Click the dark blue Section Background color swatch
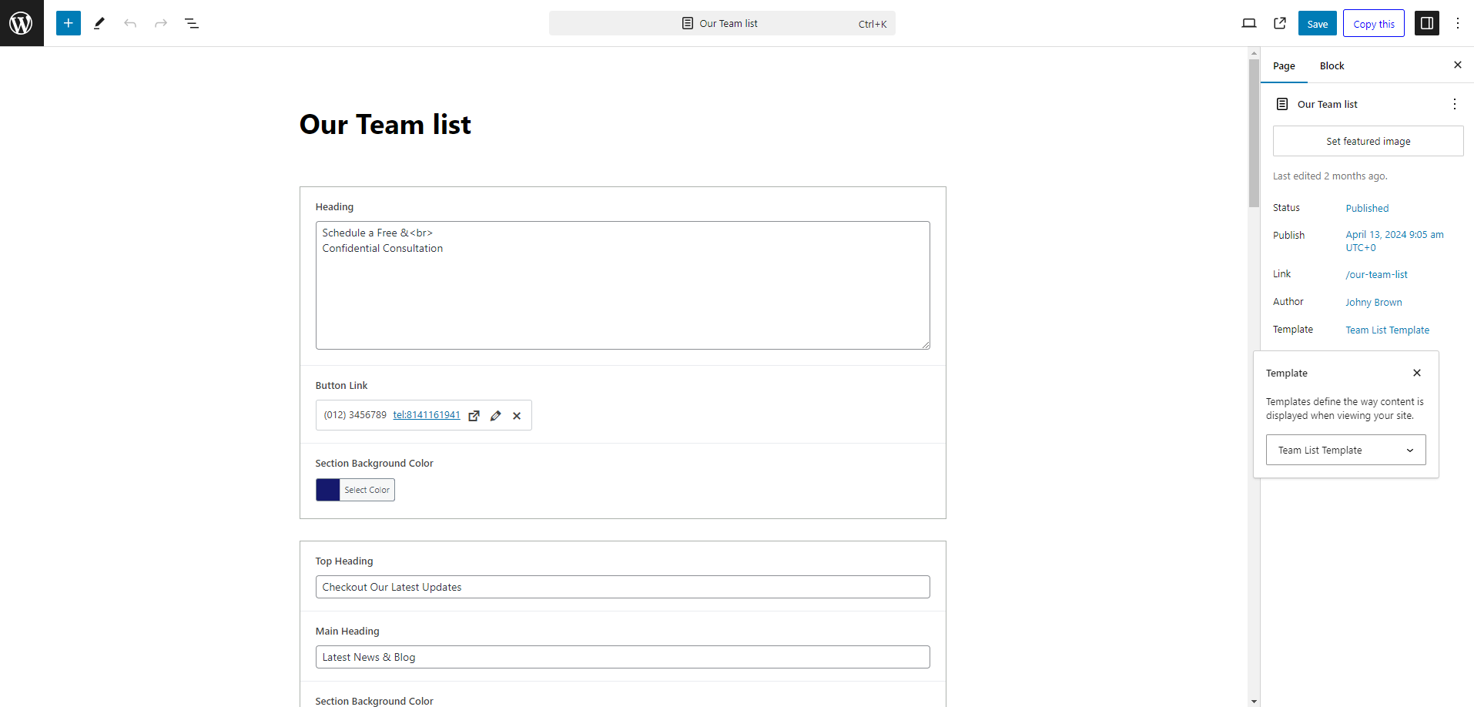1474x707 pixels. [327, 489]
